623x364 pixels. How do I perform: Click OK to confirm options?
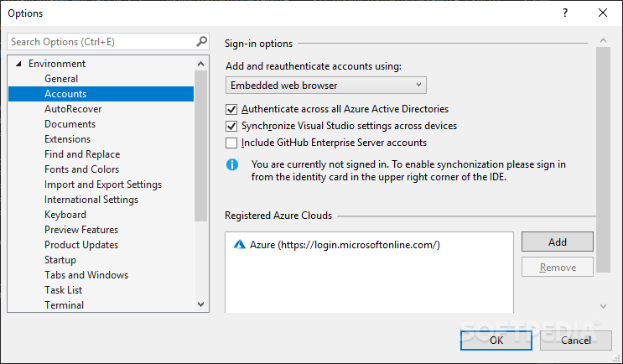496,341
